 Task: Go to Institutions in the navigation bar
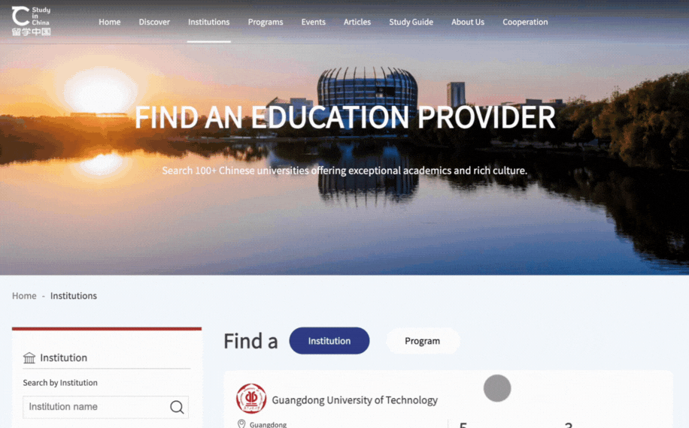point(208,22)
